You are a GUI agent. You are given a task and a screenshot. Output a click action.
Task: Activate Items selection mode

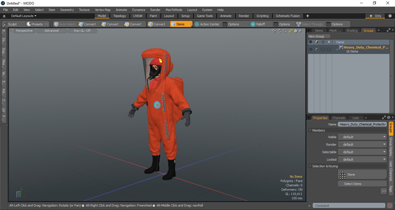click(181, 24)
